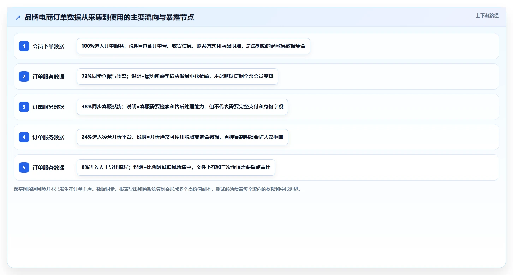Image resolution: width=513 pixels, height=275 pixels.
Task: Click the 桑基图强调风险 footnote text
Action: [157, 189]
